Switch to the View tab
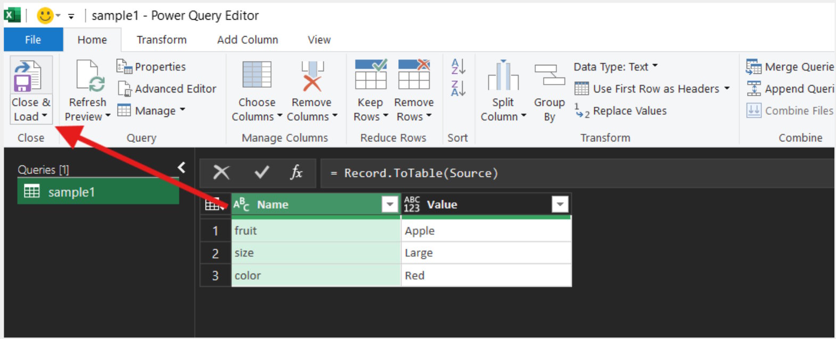This screenshot has height=339, width=836. coord(319,40)
